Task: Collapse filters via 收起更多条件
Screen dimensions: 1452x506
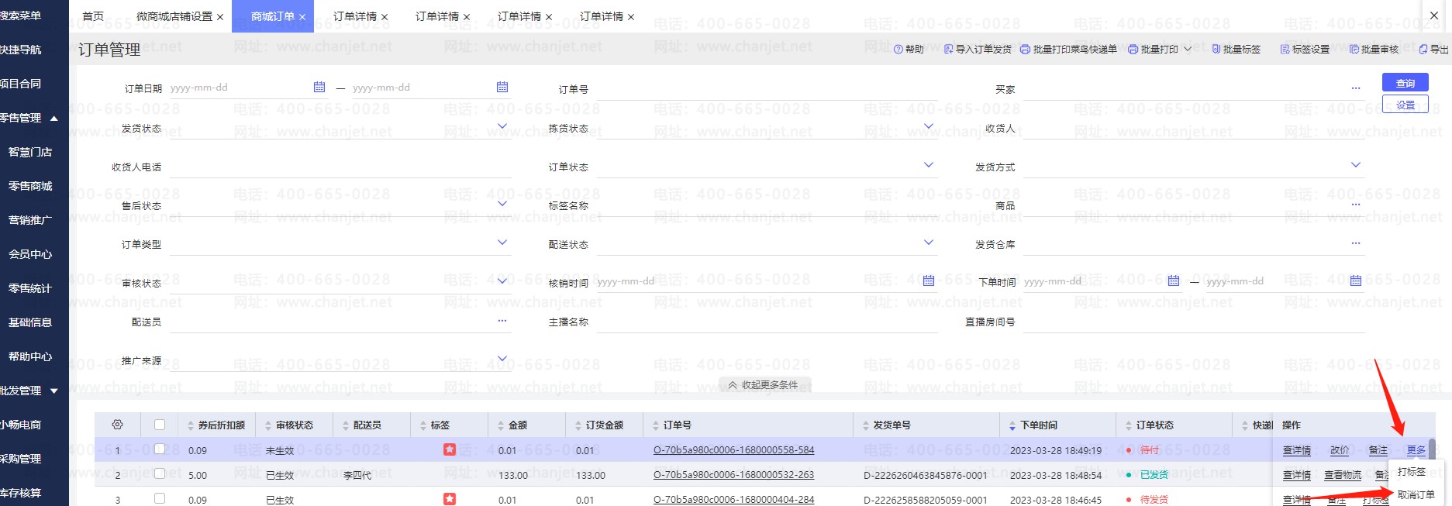Action: tap(764, 385)
